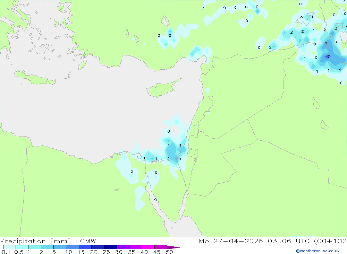The width and height of the screenshot is (347, 254).
Task: Click the 17 mm precipitation value on map
Action: tap(327, 57)
